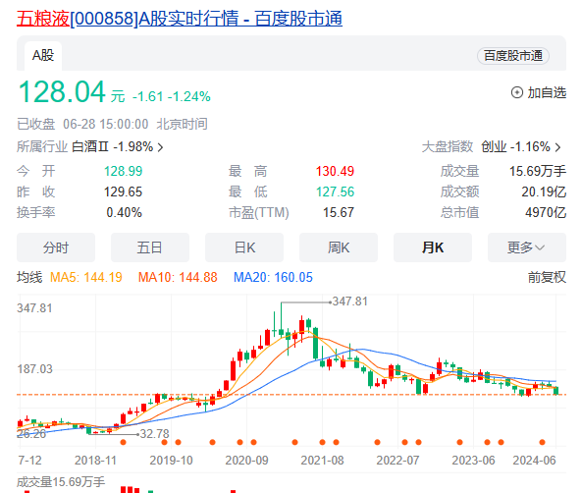The image size is (581, 493).
Task: Open the 创业 index chevron arrow
Action: coord(557,147)
